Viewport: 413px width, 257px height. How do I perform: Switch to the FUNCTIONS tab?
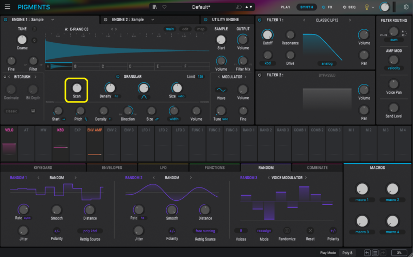(x=215, y=168)
